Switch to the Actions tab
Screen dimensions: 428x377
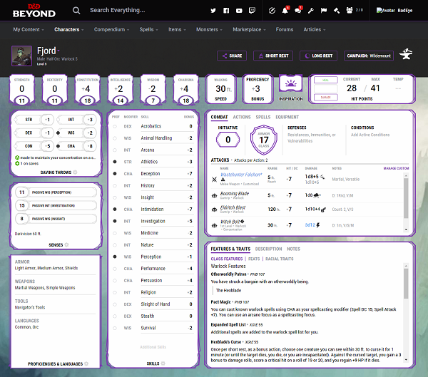(242, 117)
